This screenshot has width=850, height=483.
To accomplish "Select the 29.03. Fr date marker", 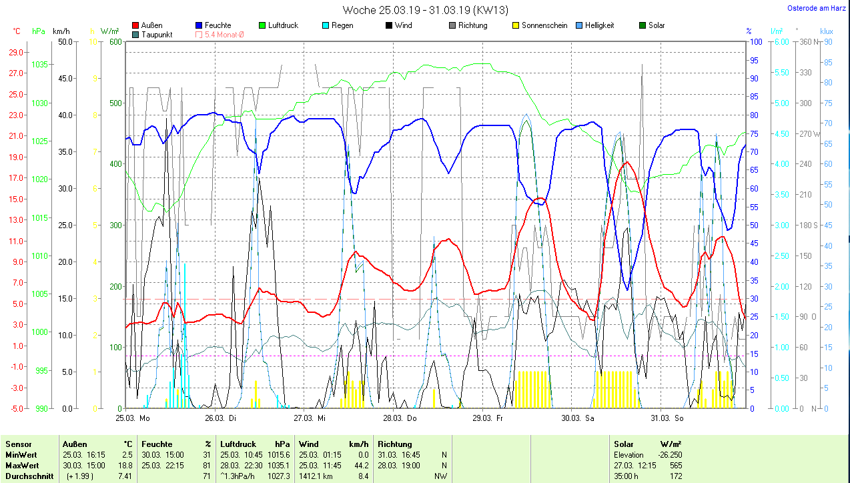I will tap(488, 418).
